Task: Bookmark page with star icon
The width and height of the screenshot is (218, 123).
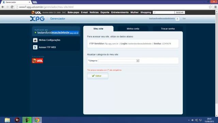Action: [210, 7]
